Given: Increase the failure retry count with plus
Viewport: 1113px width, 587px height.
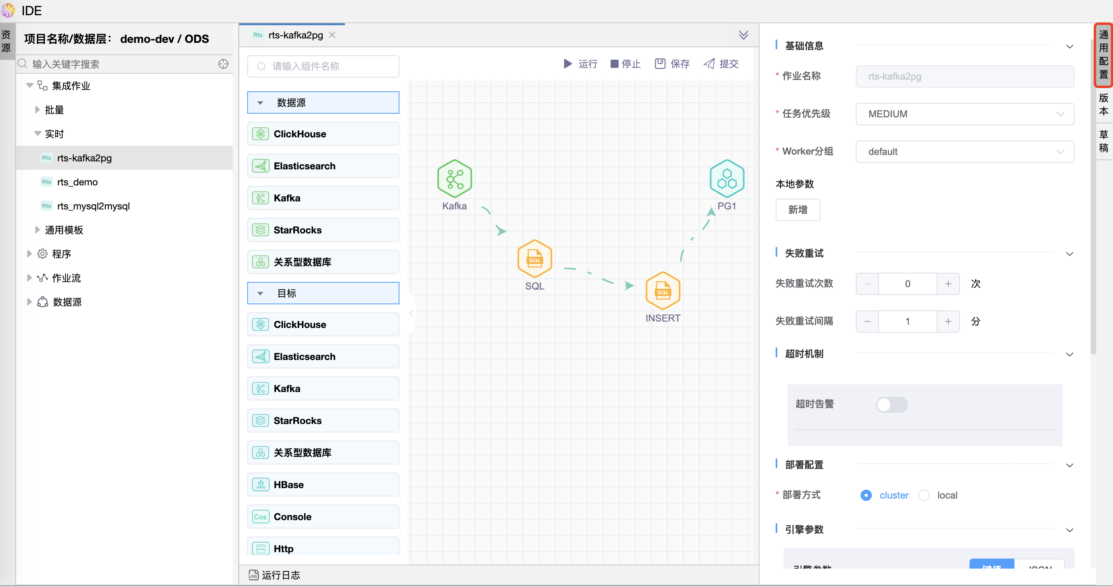Looking at the screenshot, I should (948, 284).
